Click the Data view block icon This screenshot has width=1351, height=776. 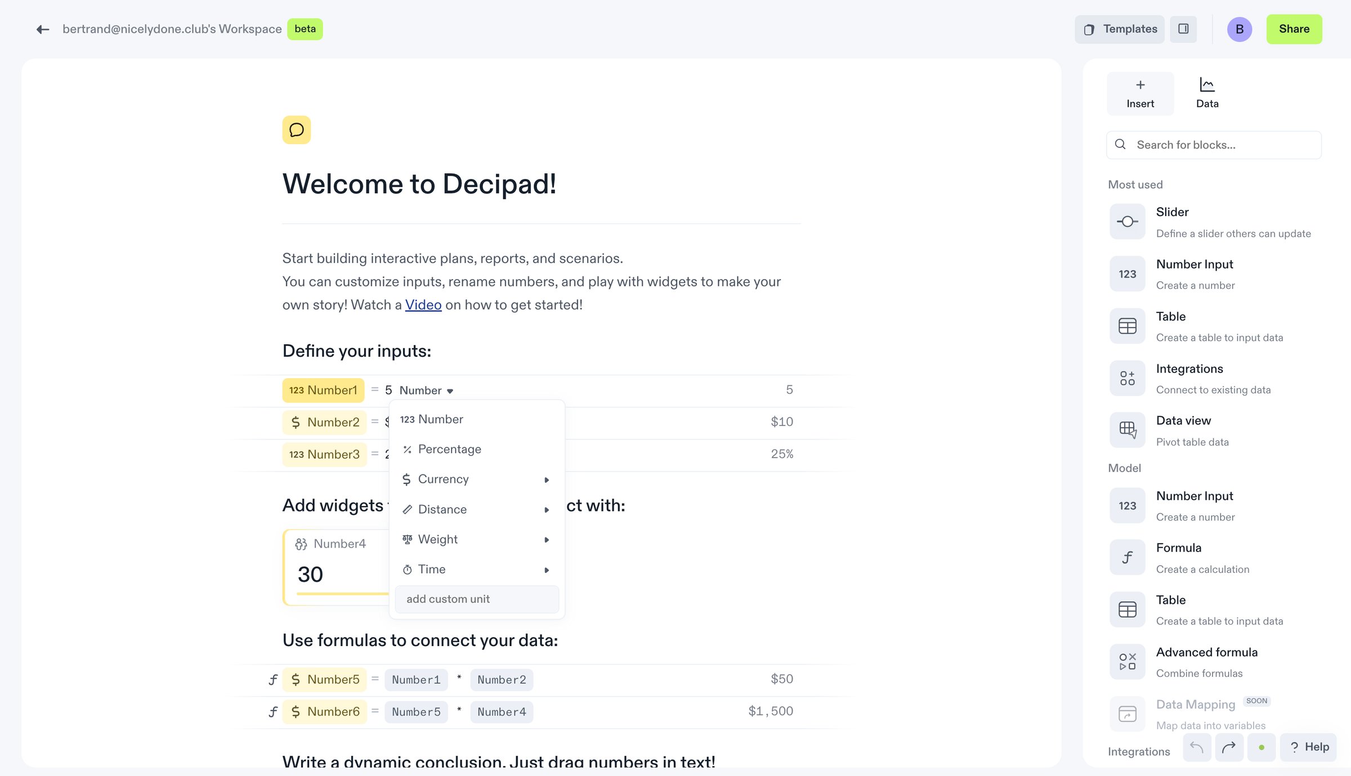click(1127, 430)
